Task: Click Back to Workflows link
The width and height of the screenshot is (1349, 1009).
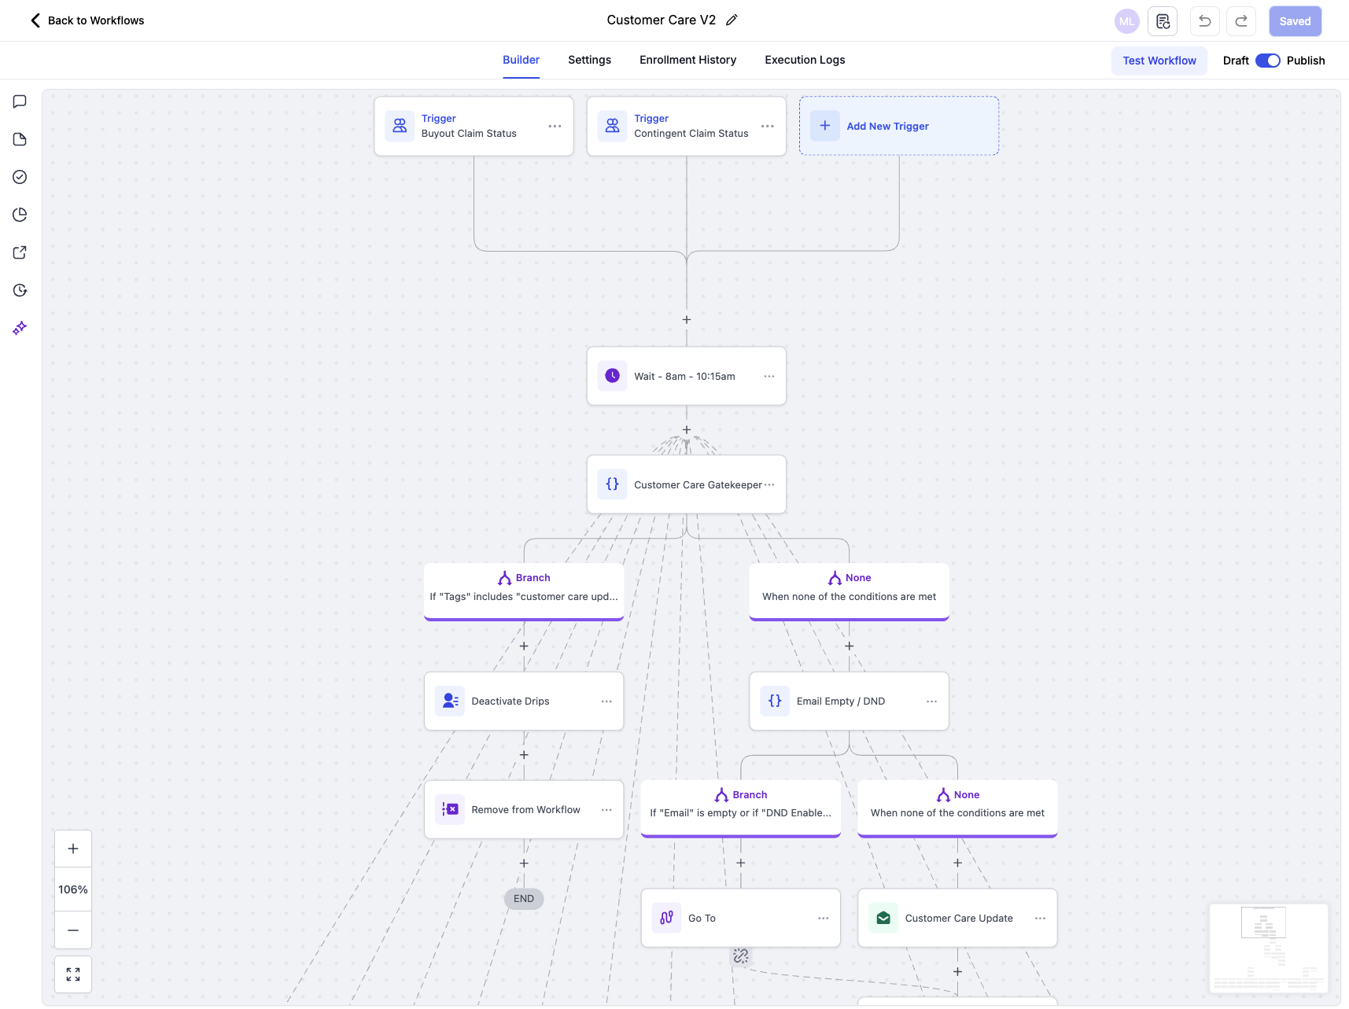Action: click(87, 20)
